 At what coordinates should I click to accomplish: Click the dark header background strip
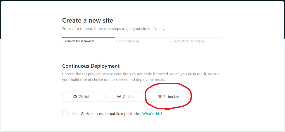[142, 0]
